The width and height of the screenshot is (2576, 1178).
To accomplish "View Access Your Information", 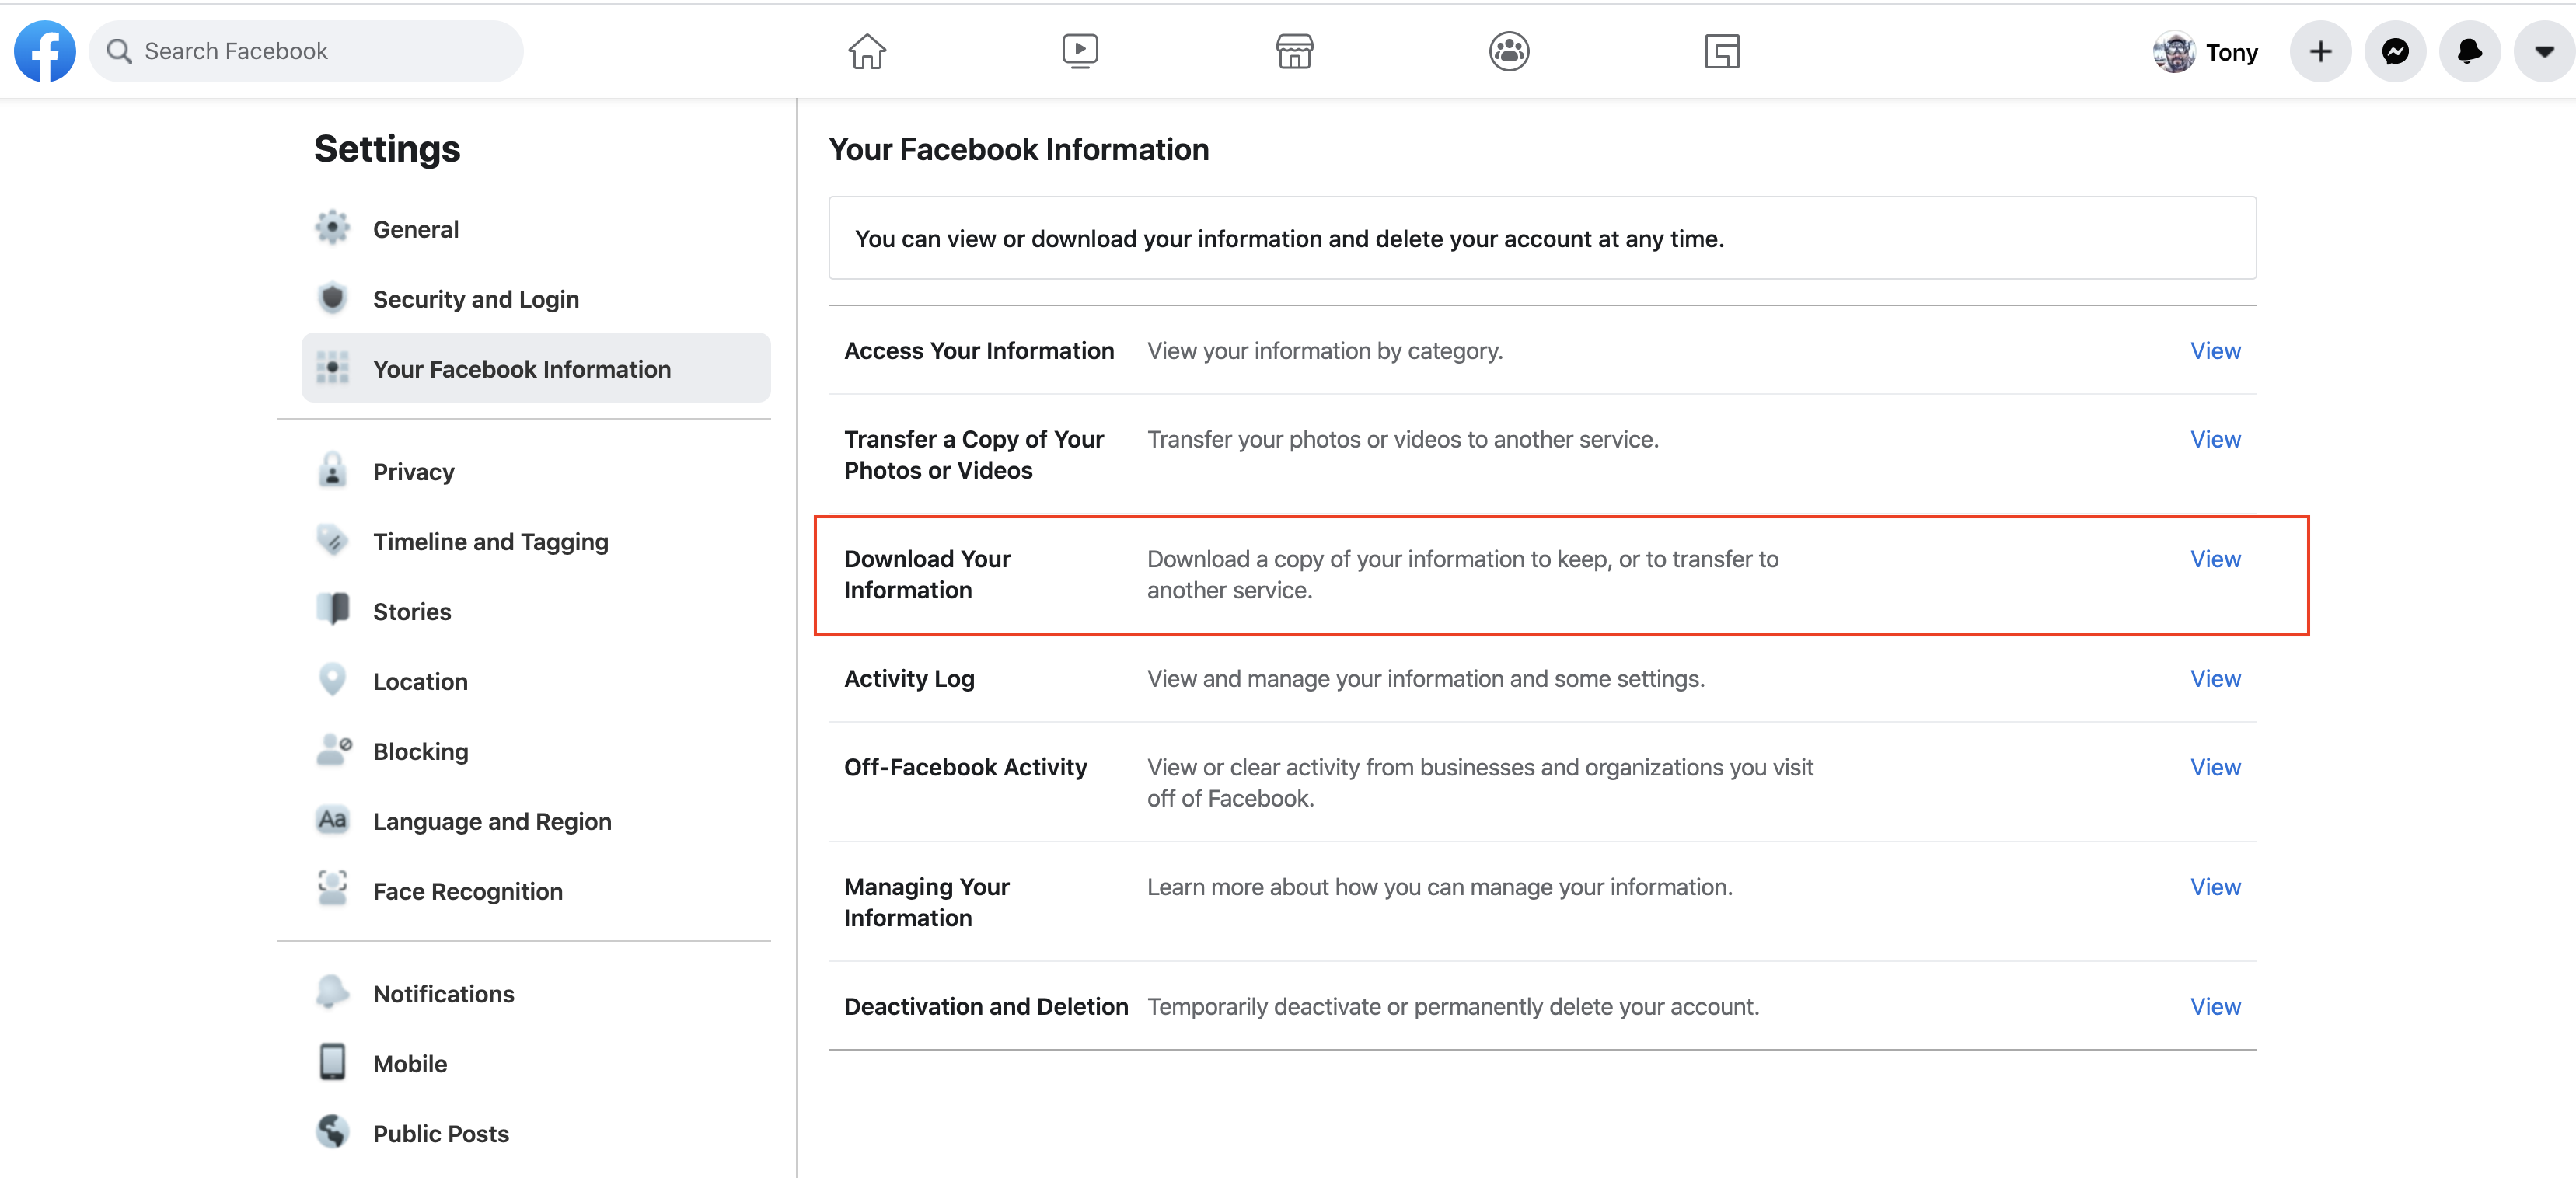I will 2215,351.
